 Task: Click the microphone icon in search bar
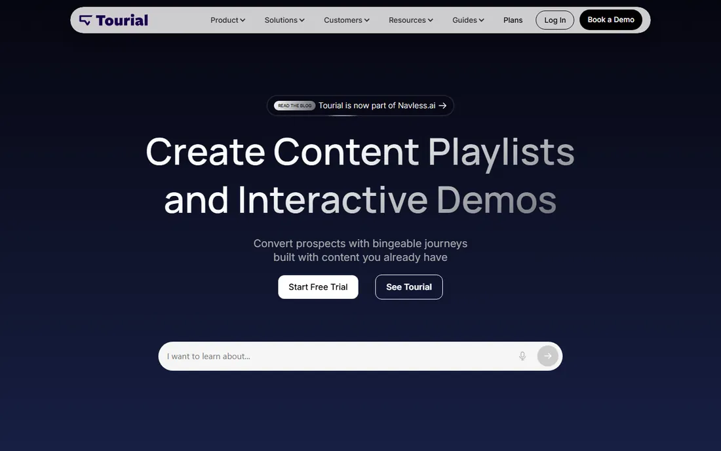point(522,356)
